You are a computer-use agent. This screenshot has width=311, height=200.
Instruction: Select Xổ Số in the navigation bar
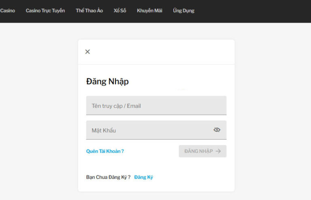120,11
